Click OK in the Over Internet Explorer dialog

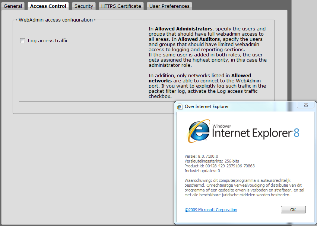pyautogui.click(x=293, y=210)
